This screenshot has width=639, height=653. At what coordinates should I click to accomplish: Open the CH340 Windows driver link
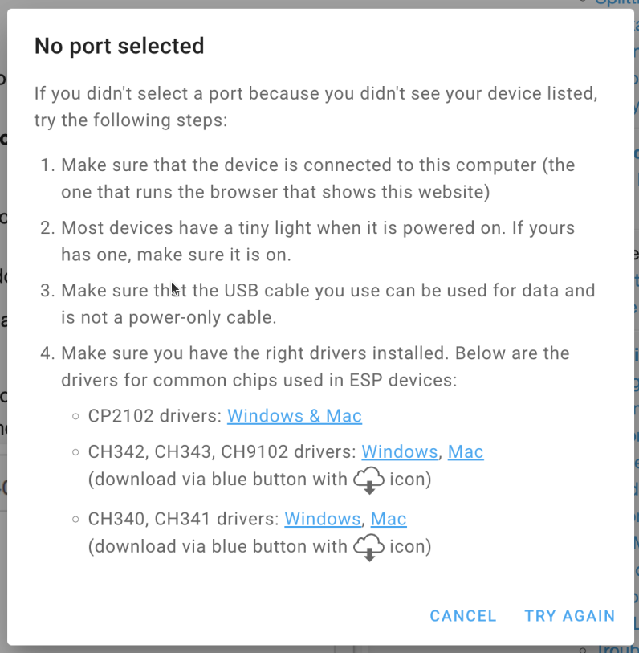pyautogui.click(x=322, y=519)
